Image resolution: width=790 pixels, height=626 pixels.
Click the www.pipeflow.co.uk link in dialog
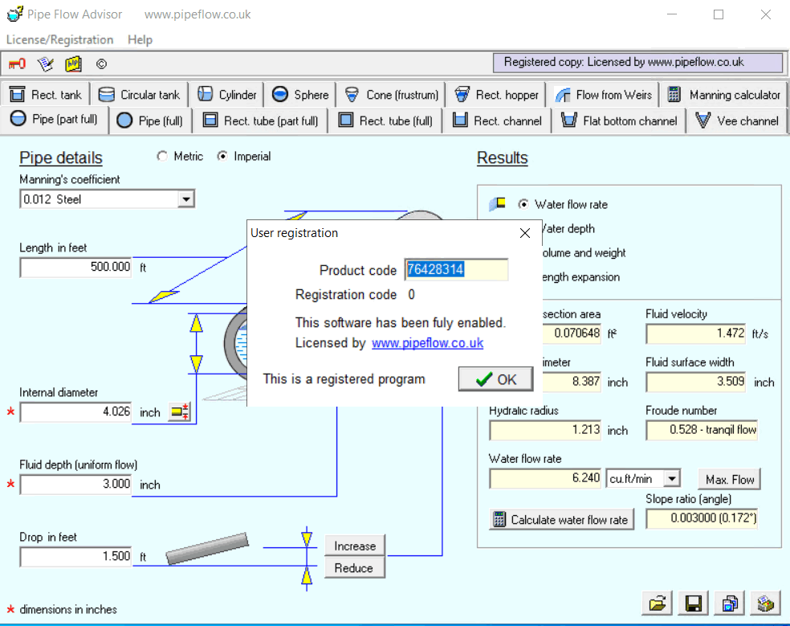[x=427, y=343]
